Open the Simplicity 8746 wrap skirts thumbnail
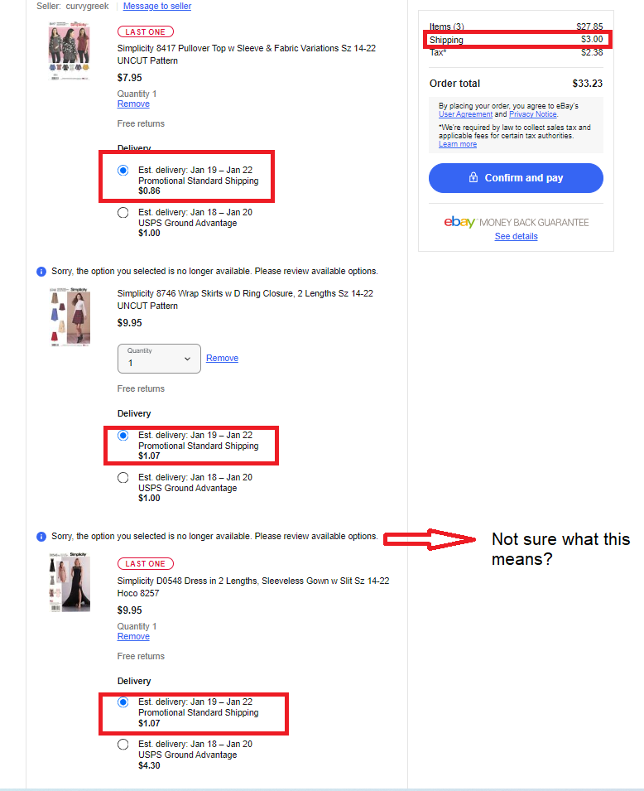 point(70,316)
